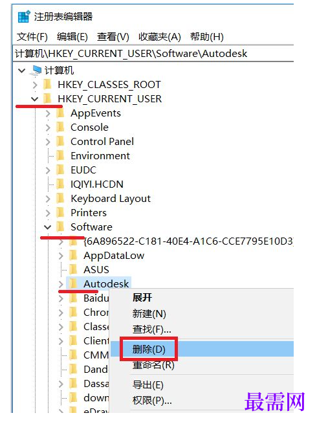The image size is (317, 422).
Task: Expand the Autodesk key arrow
Action: 61,284
